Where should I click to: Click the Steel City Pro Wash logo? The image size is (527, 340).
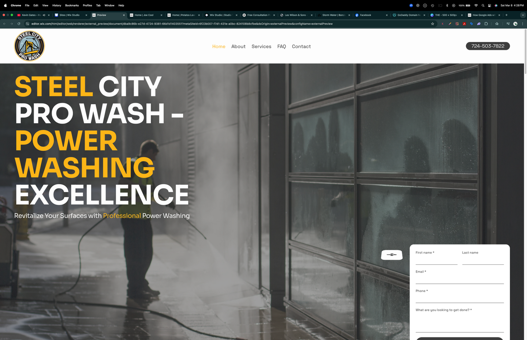click(29, 45)
